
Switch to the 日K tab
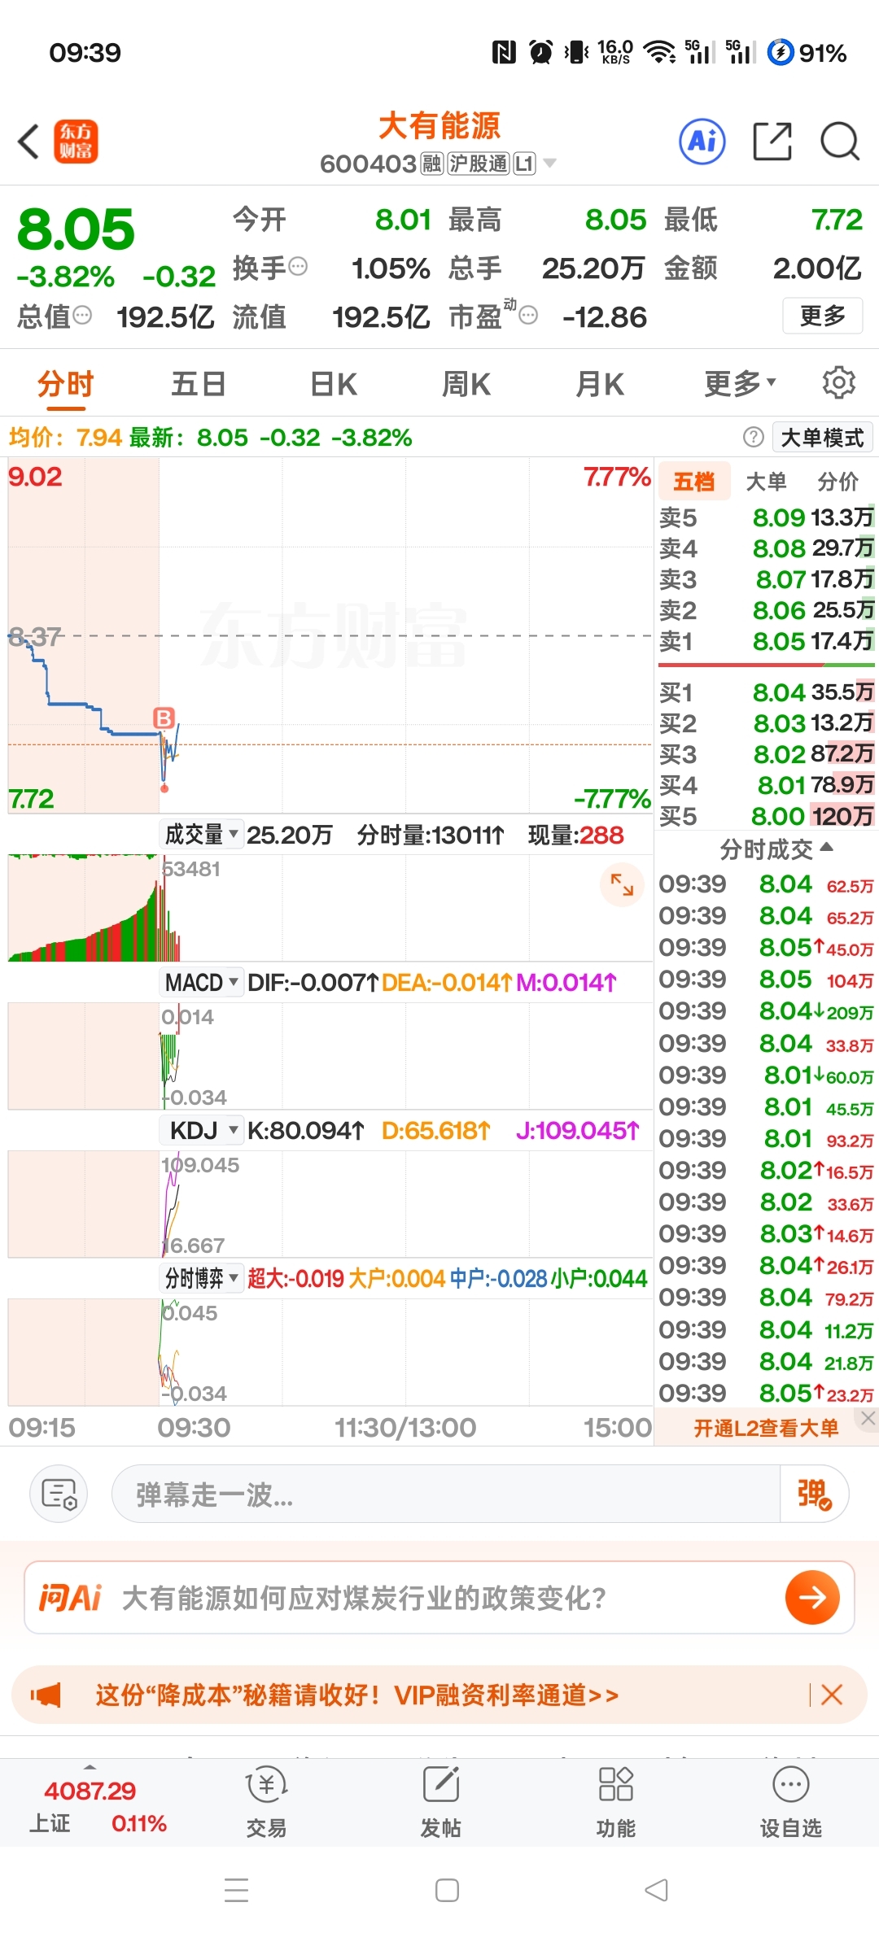[x=334, y=383]
